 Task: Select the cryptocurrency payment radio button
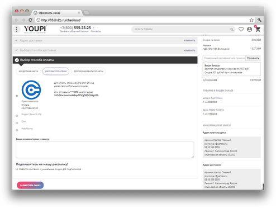pyautogui.click(x=17, y=96)
